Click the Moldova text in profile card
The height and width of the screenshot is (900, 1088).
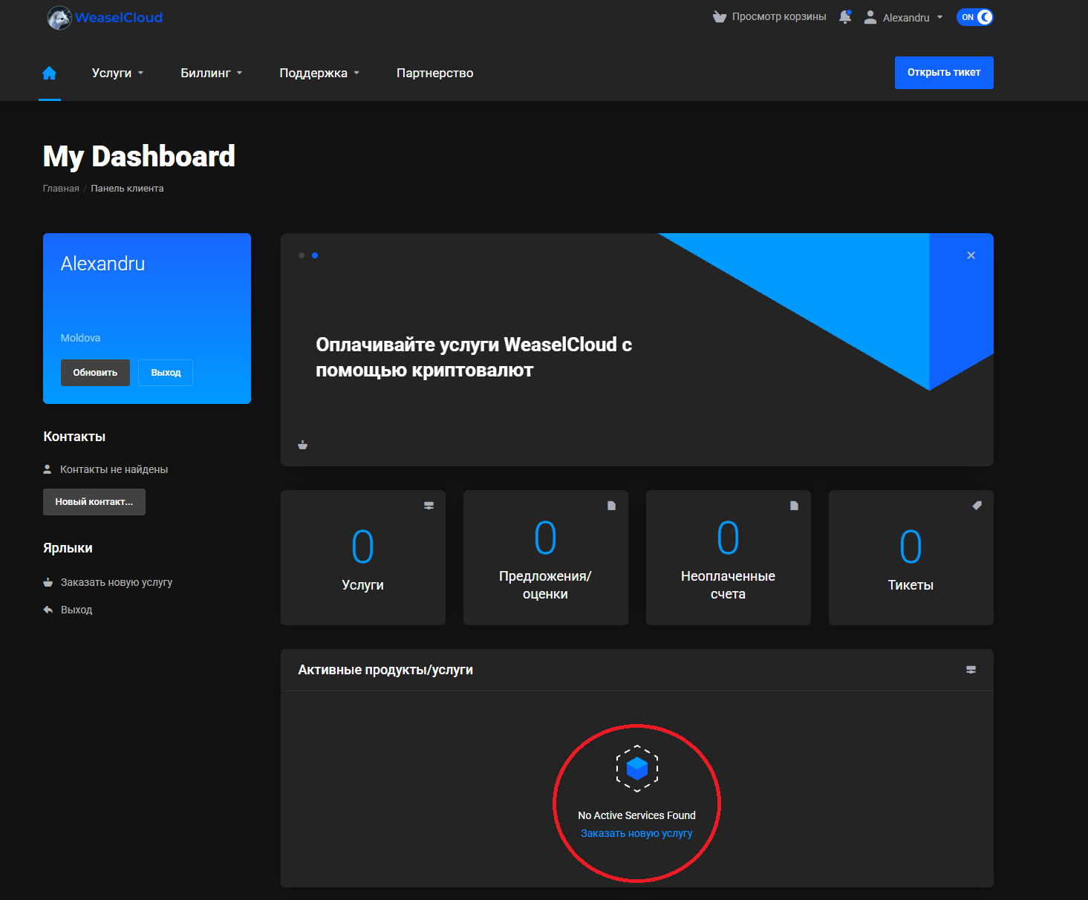[80, 338]
